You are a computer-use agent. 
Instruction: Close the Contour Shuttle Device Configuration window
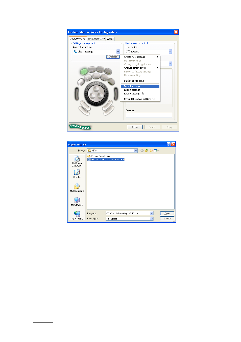click(x=176, y=32)
